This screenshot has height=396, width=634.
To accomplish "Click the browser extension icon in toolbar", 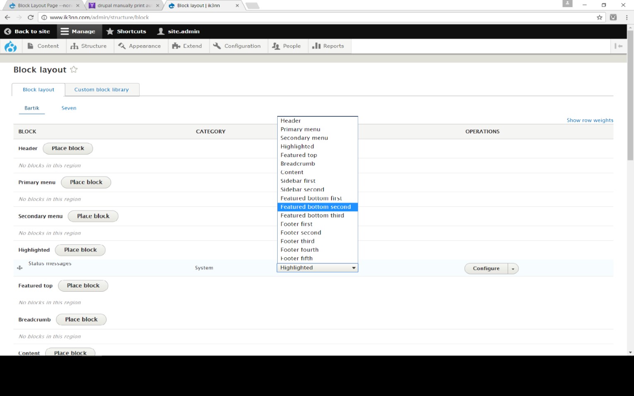I will (613, 17).
